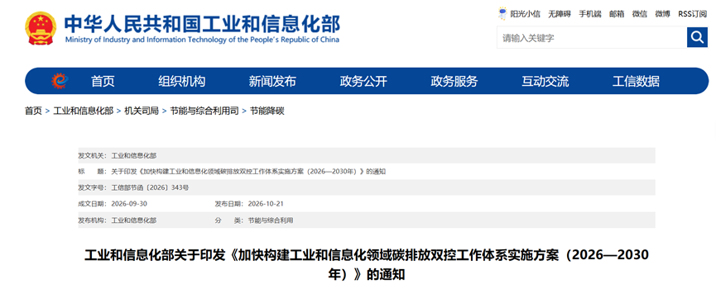The height and width of the screenshot is (303, 716).
Task: Go to 首页 in the breadcrumb
Action: (33, 111)
